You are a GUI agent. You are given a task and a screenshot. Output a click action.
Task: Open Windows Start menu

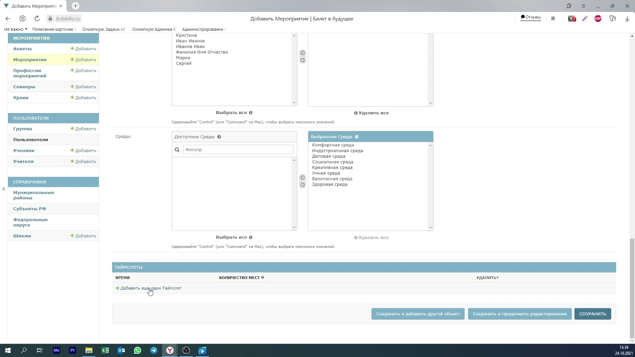7,351
